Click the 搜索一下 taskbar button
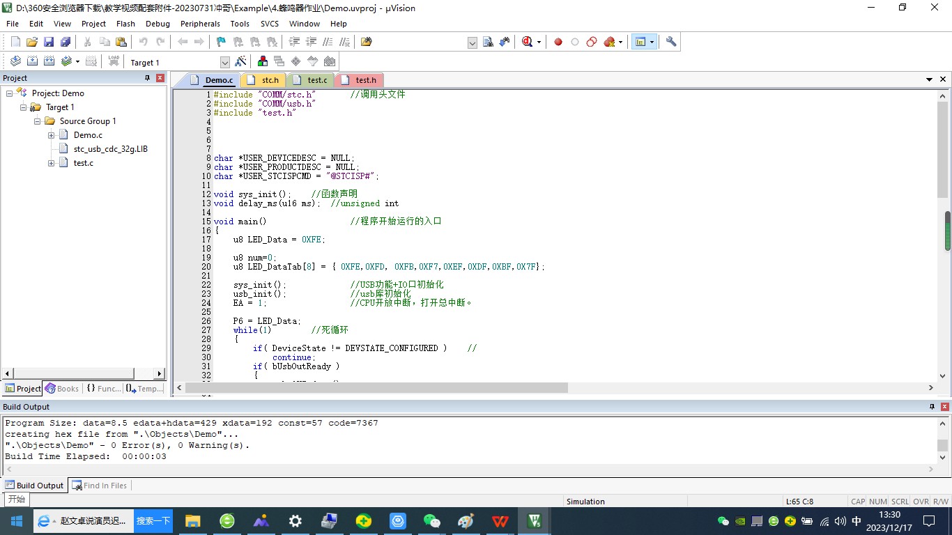 (153, 521)
